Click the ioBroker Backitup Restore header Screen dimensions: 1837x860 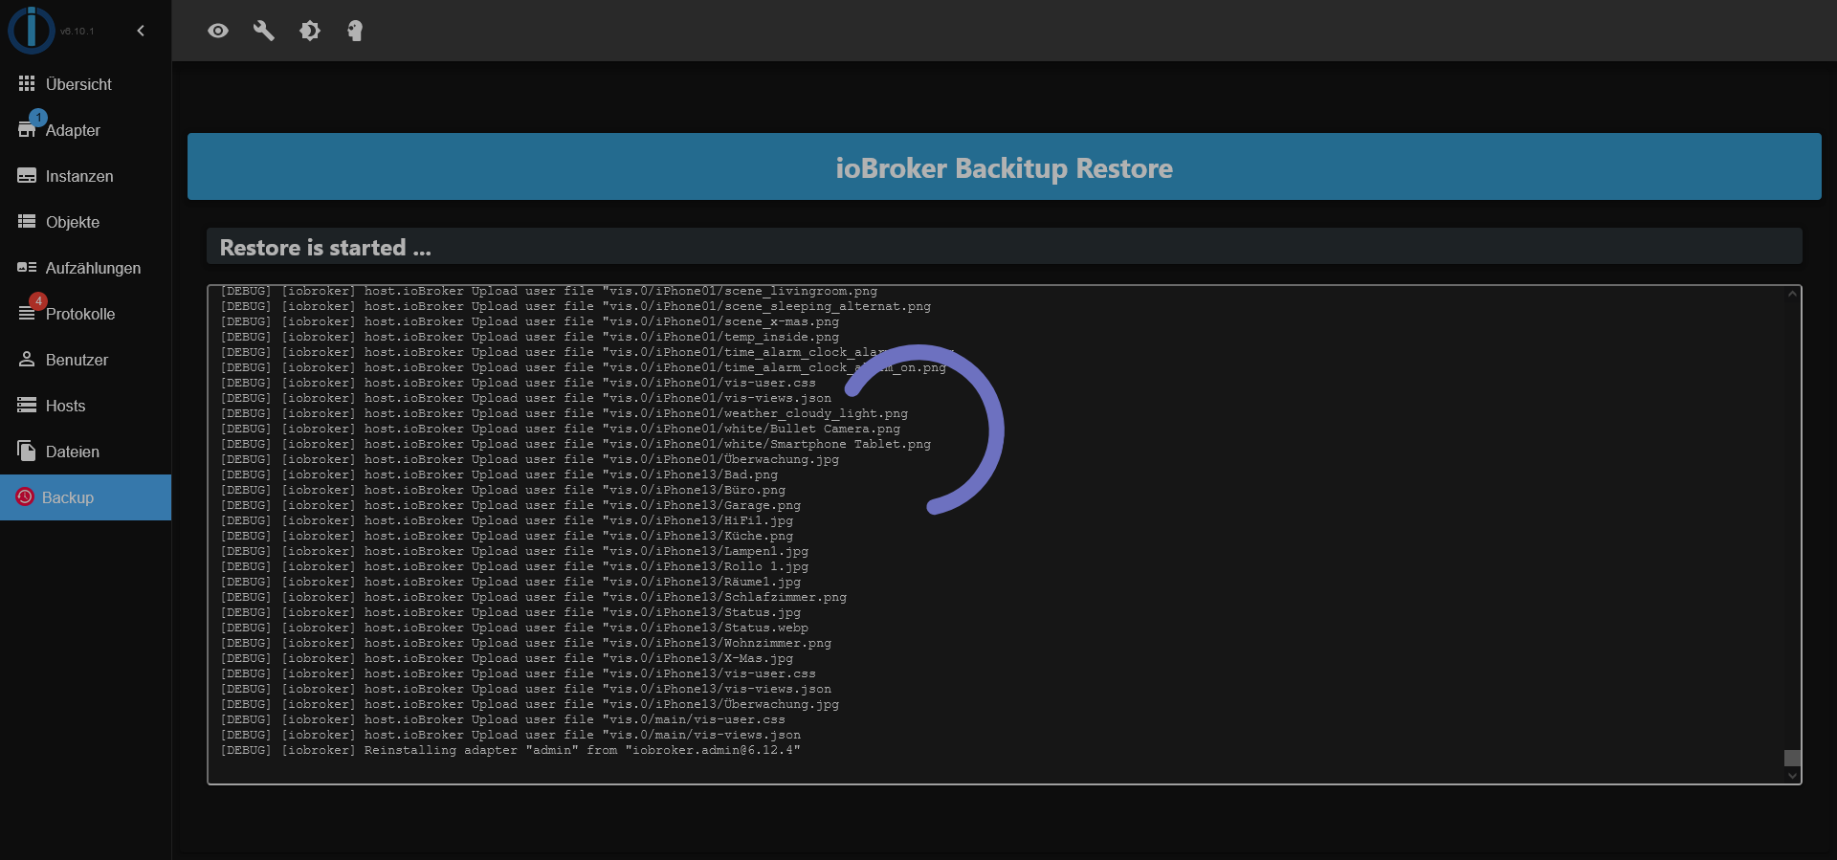pyautogui.click(x=1004, y=166)
